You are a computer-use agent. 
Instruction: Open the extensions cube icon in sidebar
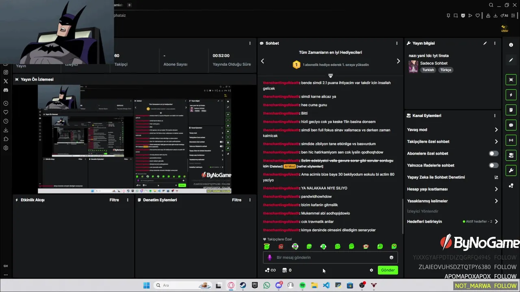pyautogui.click(x=6, y=139)
